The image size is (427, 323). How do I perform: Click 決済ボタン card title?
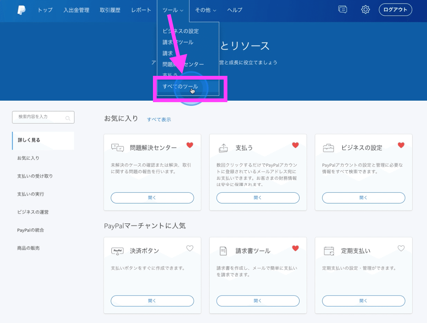coord(144,251)
